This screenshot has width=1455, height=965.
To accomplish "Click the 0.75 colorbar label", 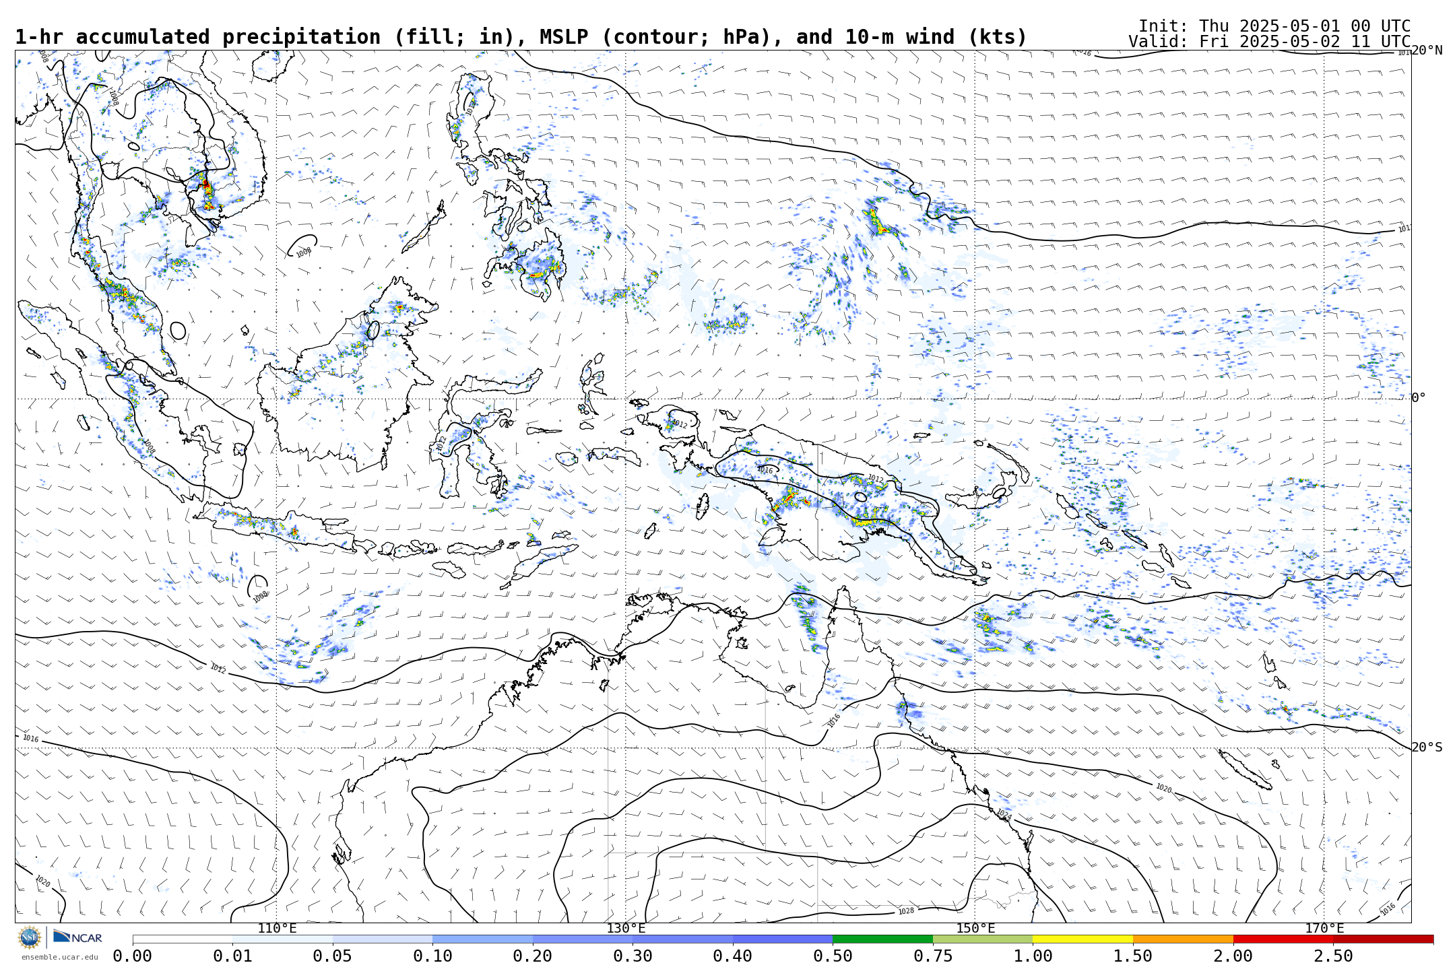I will (x=933, y=956).
